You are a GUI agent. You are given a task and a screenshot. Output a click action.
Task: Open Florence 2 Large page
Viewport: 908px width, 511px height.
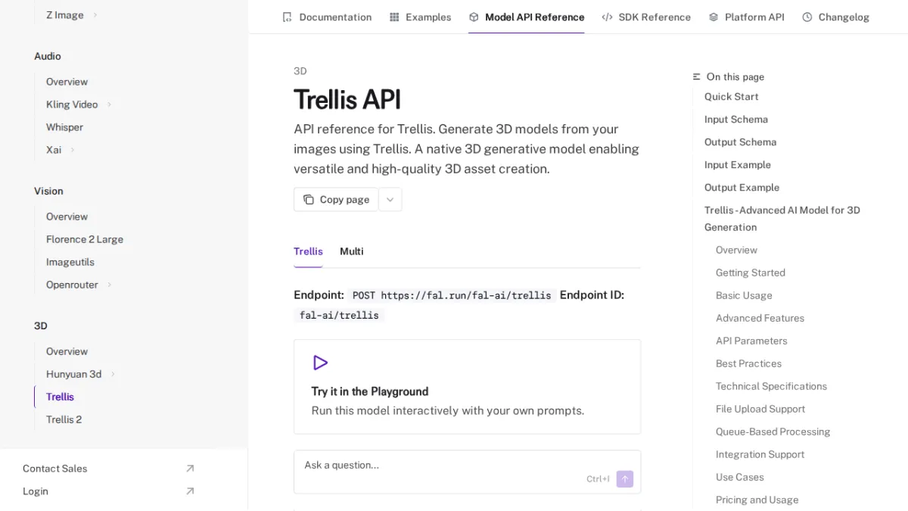(85, 239)
